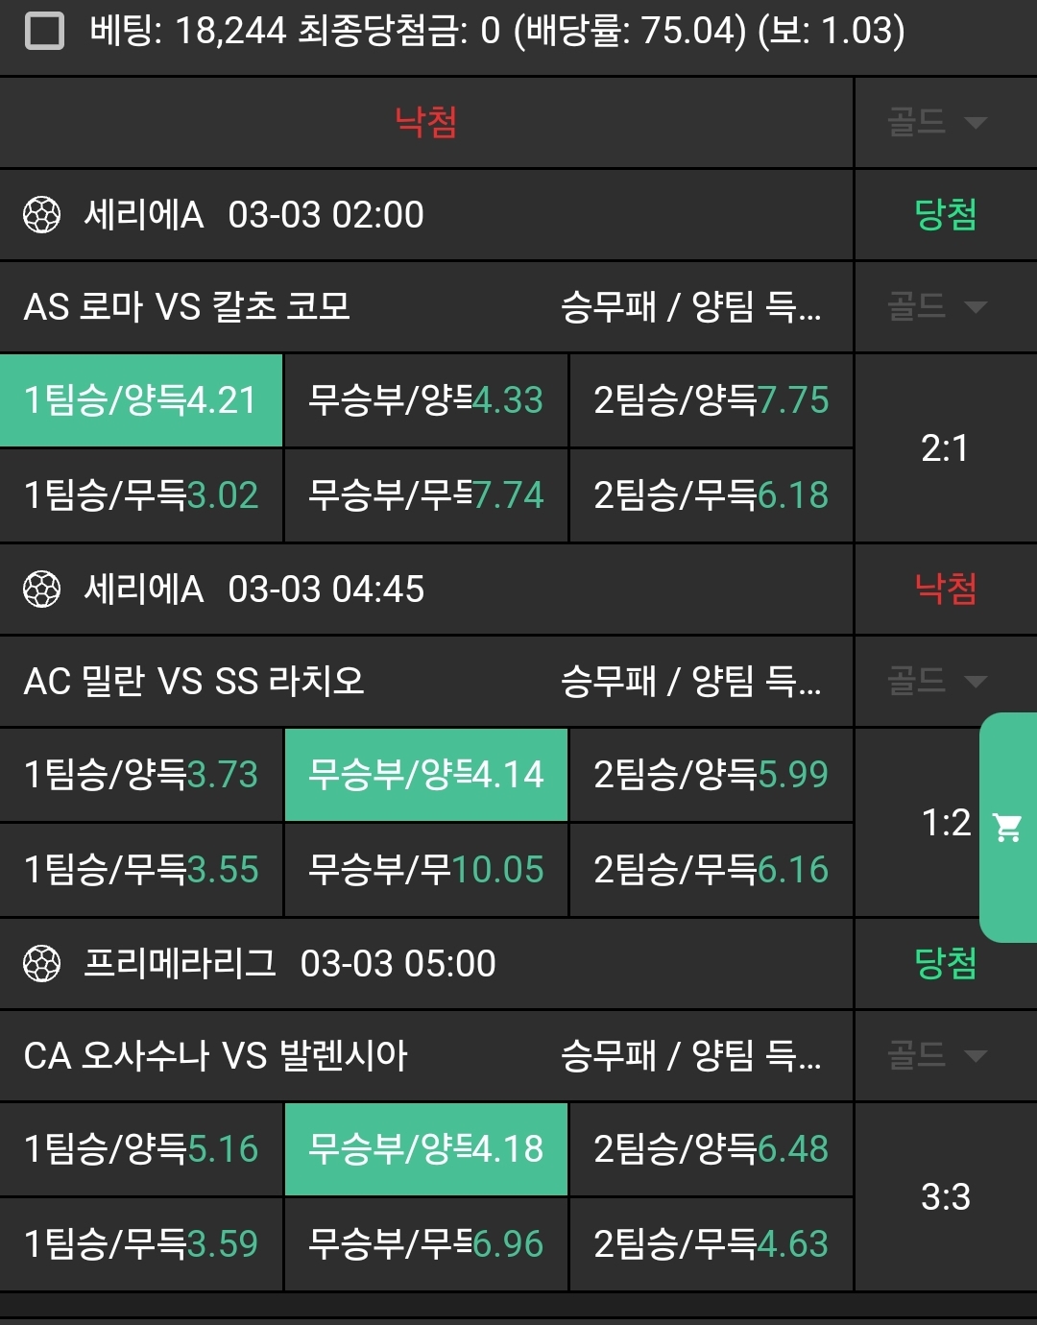Screen dimensions: 1037x1325
Task: Click soccer ball icon for 프리메라리그 match
Action: [x=42, y=964]
